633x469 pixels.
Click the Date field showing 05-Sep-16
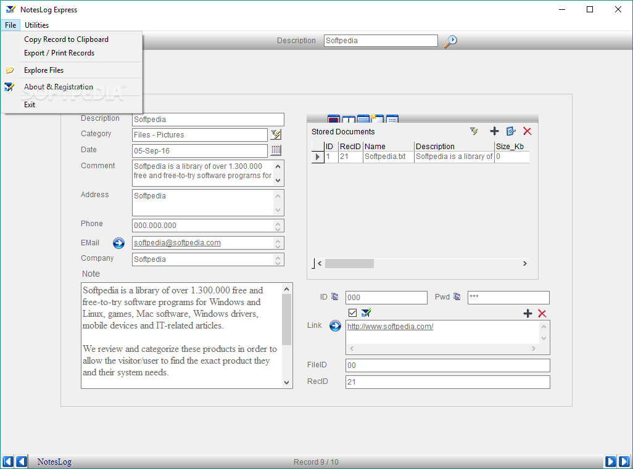coord(200,151)
